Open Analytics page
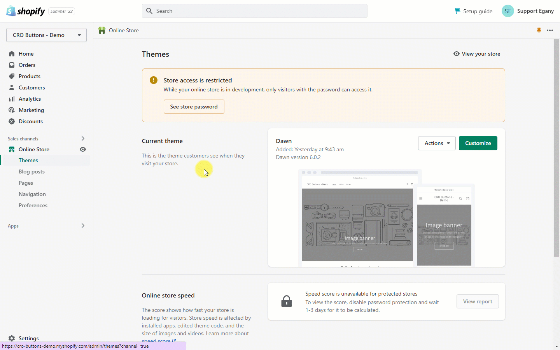Viewport: 560px width, 350px height. 30,99
